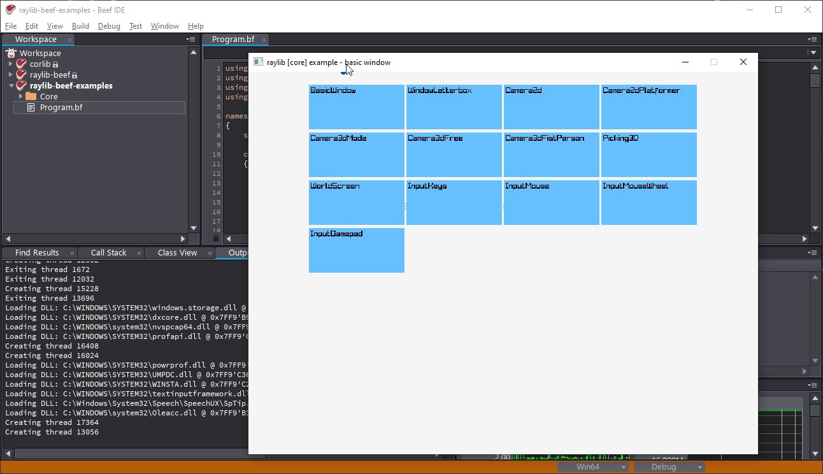The height and width of the screenshot is (474, 823).
Task: Open the Window menu
Action: pos(165,26)
